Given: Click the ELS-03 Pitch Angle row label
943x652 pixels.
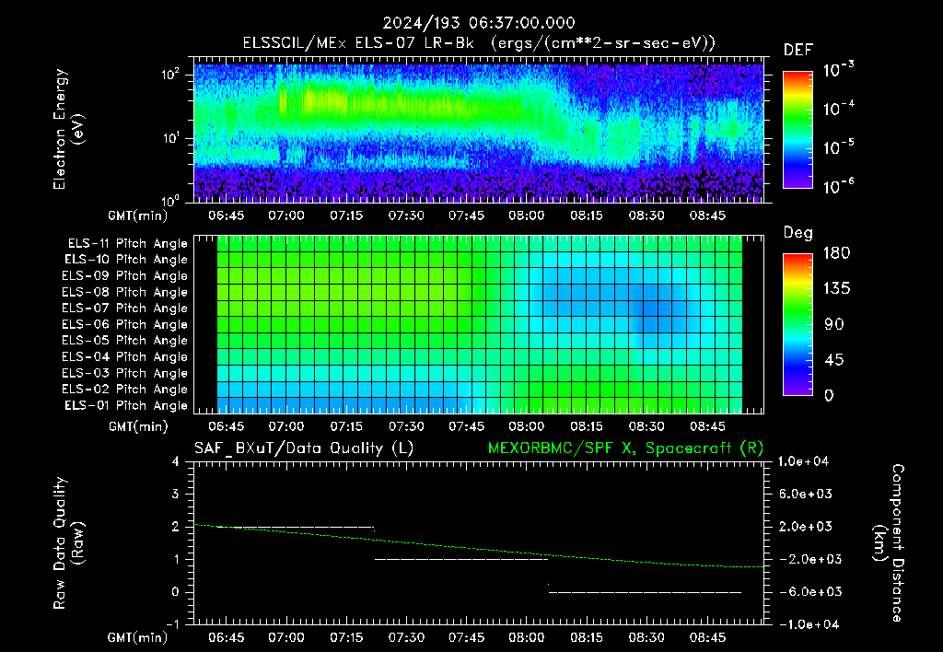Looking at the screenshot, I should (125, 373).
